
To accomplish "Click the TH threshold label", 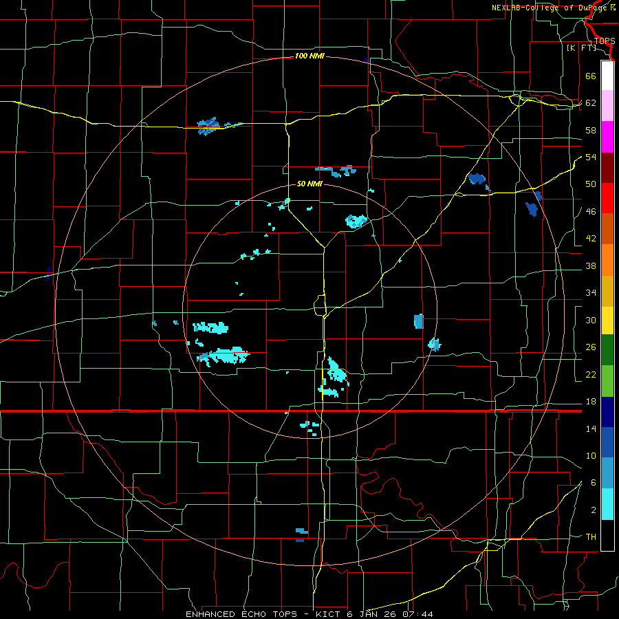I will 591,537.
